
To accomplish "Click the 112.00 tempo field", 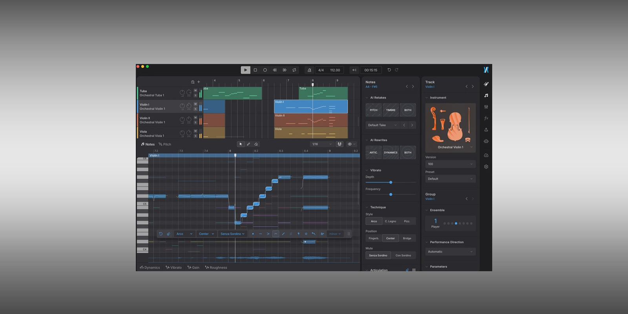I will point(335,70).
